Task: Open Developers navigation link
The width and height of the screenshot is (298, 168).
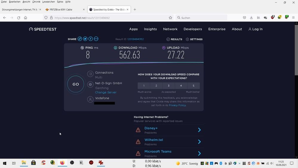Action: [x=193, y=29]
